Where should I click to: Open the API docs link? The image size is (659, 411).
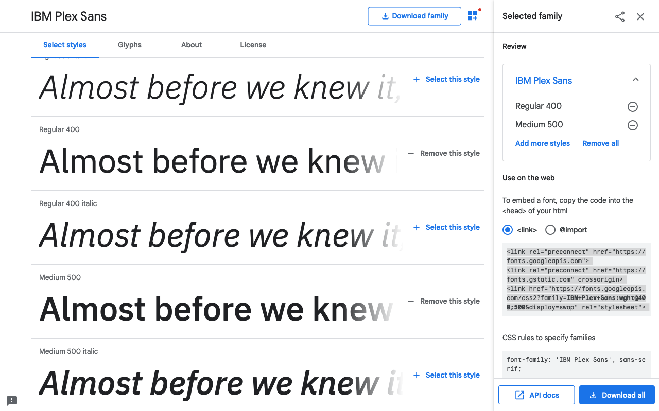(536, 395)
